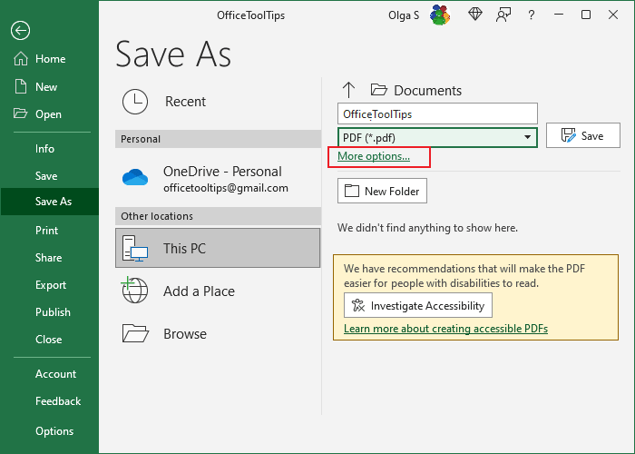Select the Recent clock location
Image resolution: width=635 pixels, height=454 pixels.
click(185, 102)
